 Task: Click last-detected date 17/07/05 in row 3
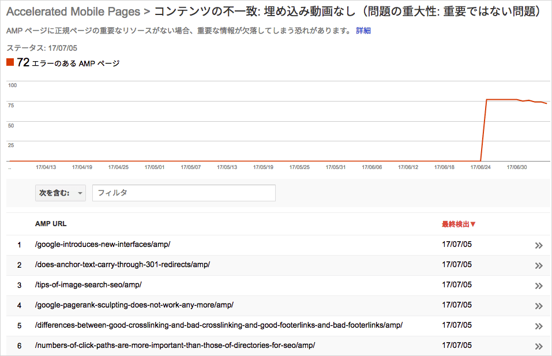(x=457, y=284)
